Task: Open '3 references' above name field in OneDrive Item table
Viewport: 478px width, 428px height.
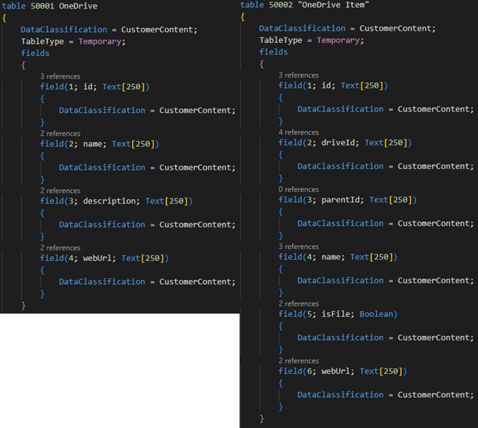Action: [298, 247]
